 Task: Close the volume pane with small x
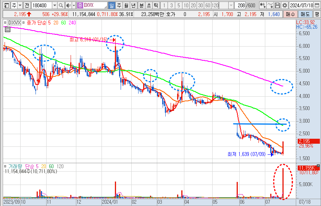point(318,165)
